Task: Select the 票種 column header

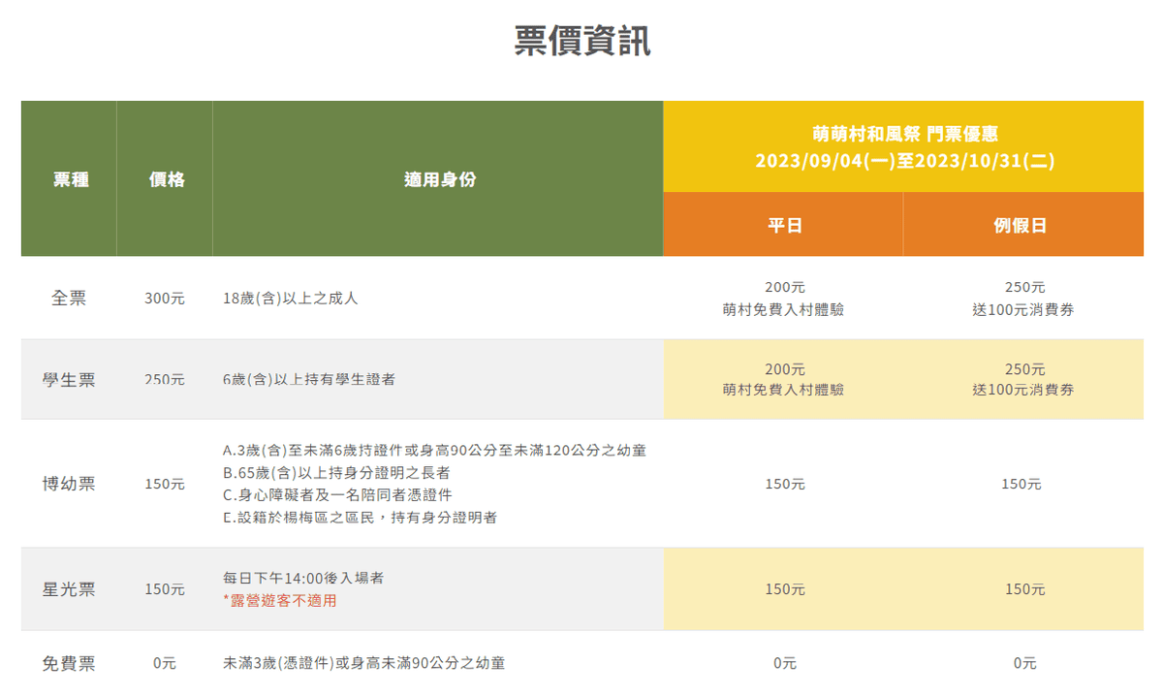Action: [70, 179]
